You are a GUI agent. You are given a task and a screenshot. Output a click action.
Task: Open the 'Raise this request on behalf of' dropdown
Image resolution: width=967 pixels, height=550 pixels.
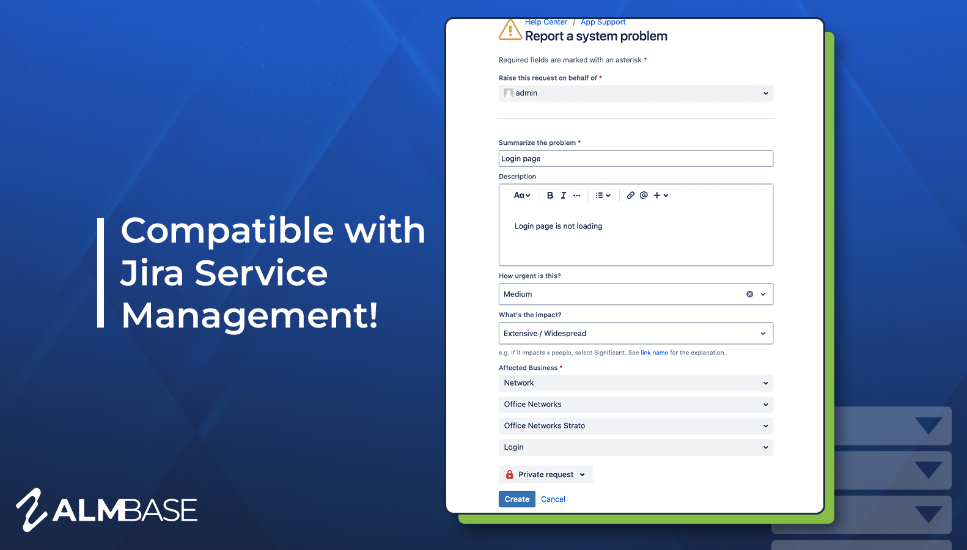(x=636, y=94)
